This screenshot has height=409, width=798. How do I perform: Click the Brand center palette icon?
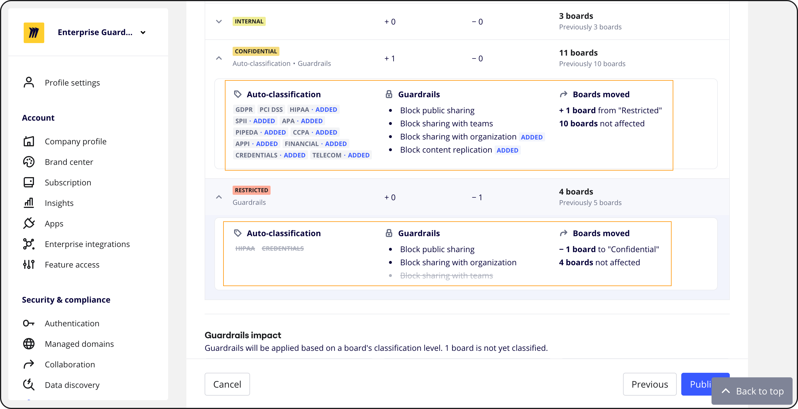pos(29,162)
